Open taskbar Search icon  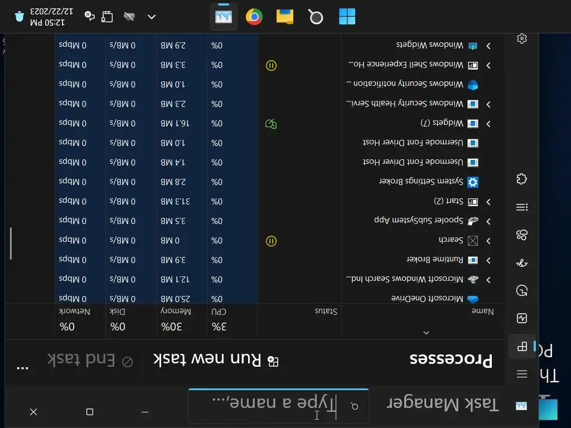coord(316,17)
